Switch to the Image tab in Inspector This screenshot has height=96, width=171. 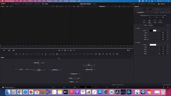(155, 21)
